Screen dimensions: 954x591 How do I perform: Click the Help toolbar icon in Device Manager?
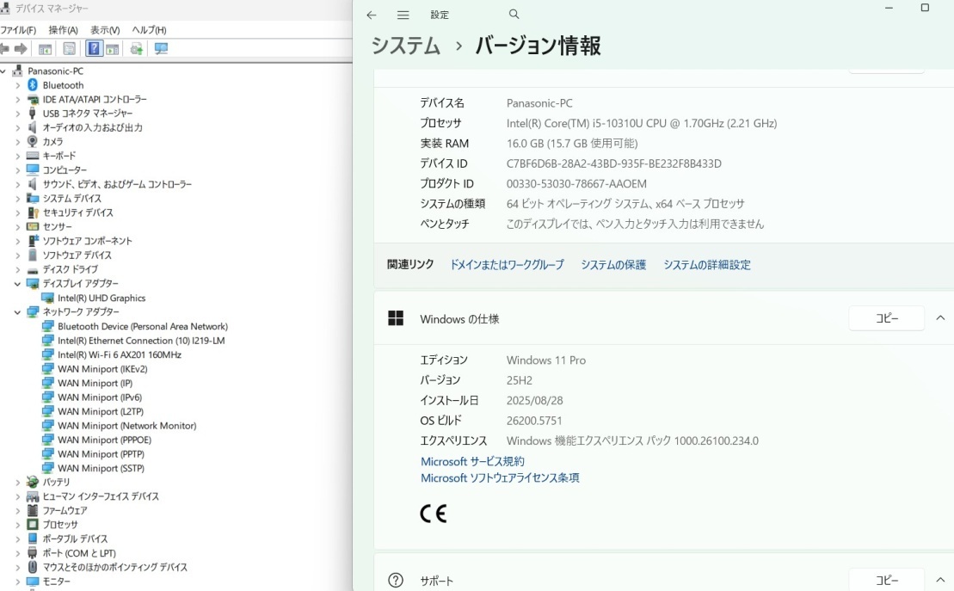[94, 49]
